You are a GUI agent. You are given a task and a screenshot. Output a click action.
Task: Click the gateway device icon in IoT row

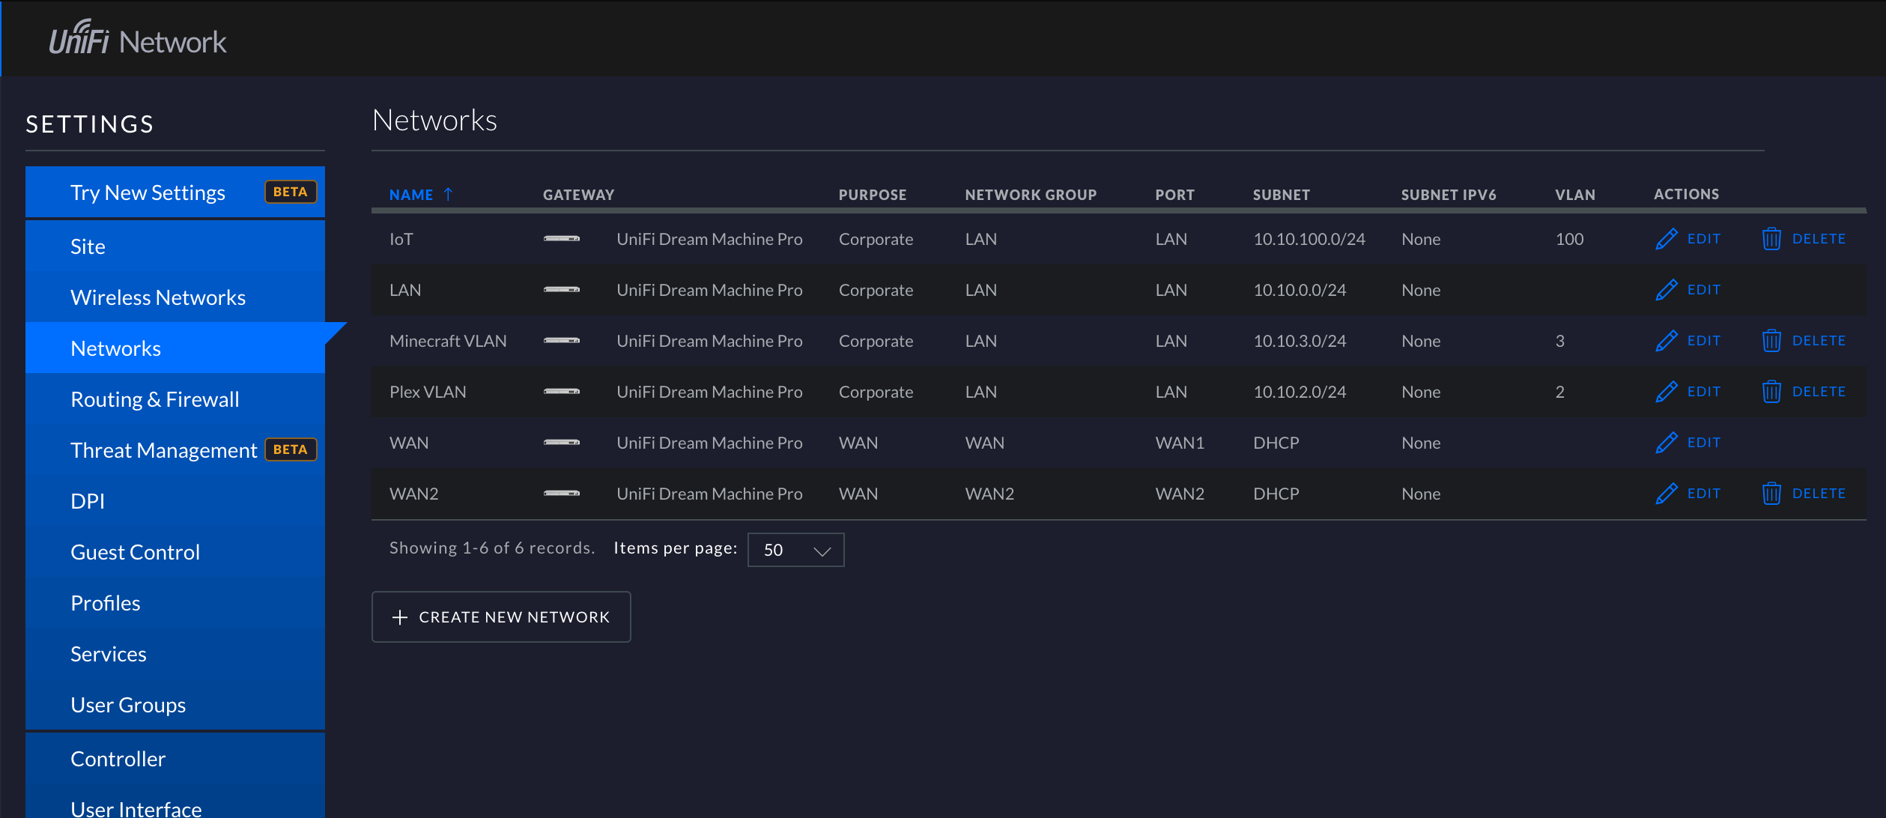tap(562, 239)
